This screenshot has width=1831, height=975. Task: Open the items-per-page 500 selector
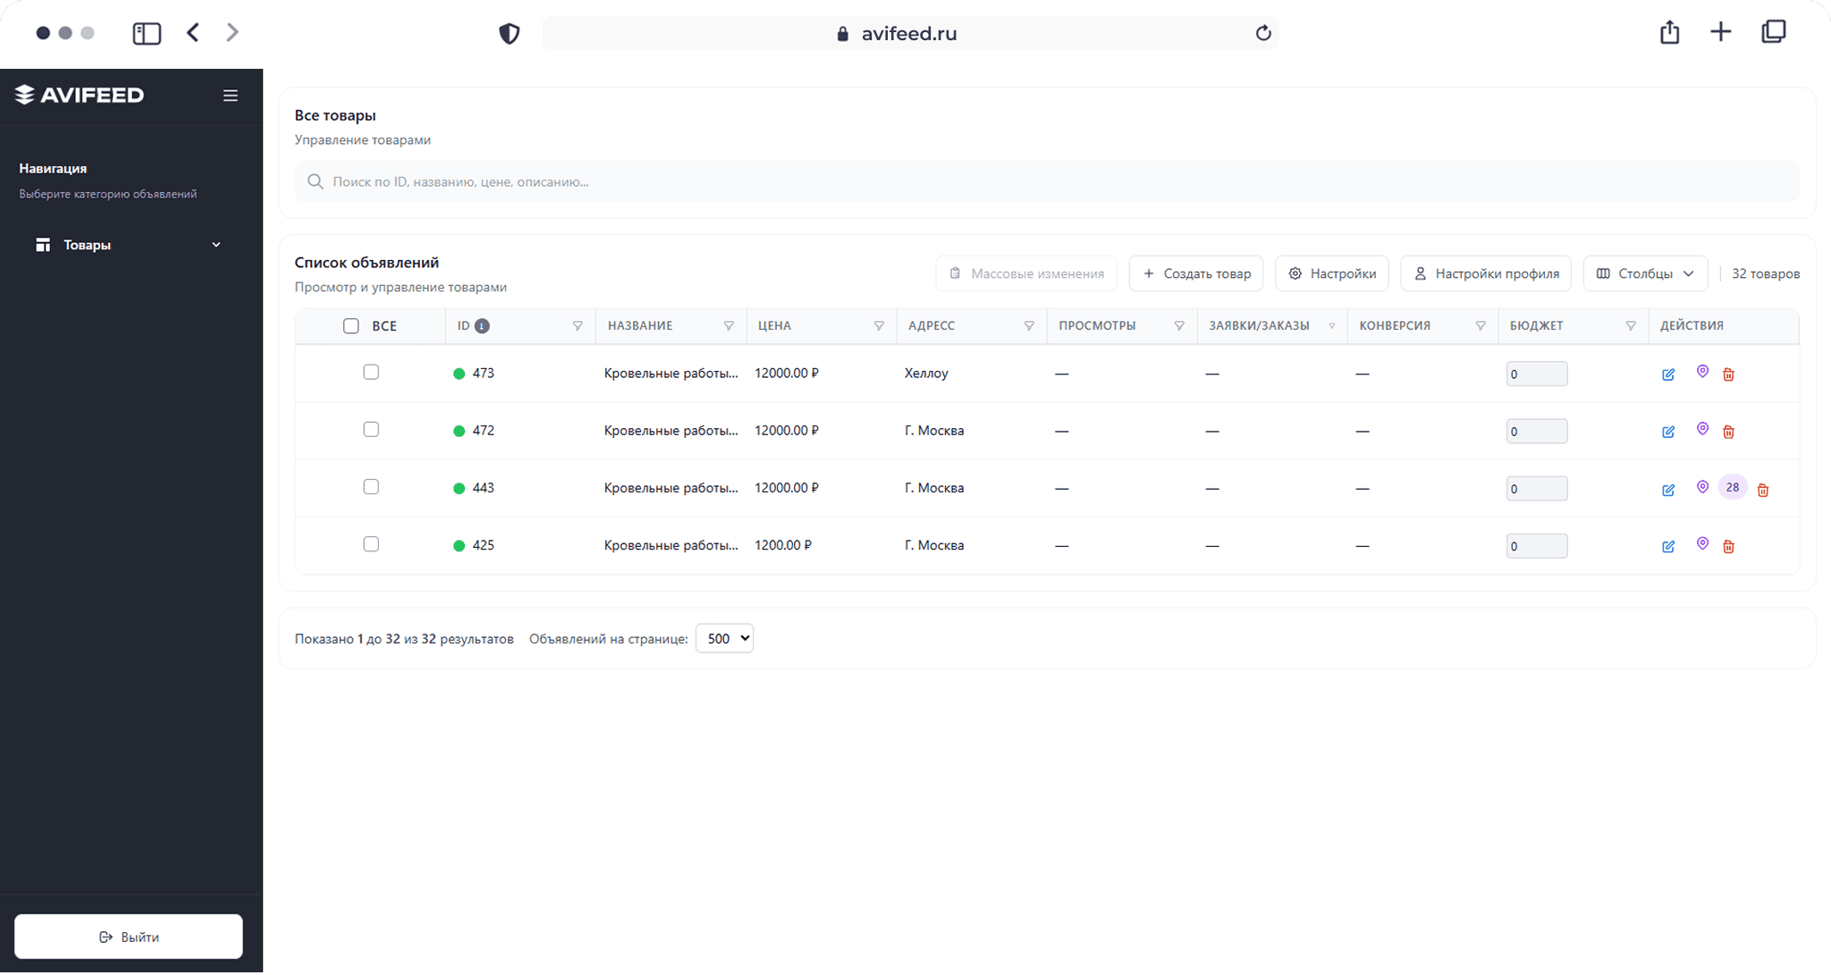pyautogui.click(x=724, y=638)
